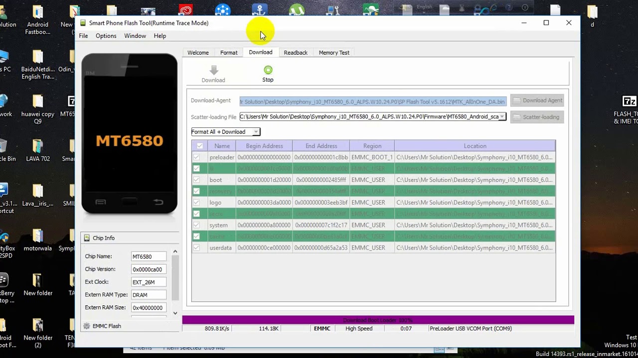Open the Lava__iris_ desktop folder
The height and width of the screenshot is (358, 638).
pos(38,195)
